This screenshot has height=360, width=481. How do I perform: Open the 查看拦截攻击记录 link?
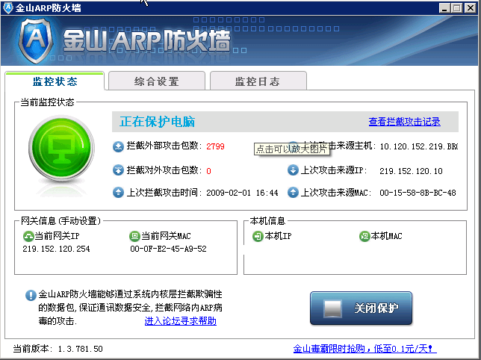[x=404, y=122]
